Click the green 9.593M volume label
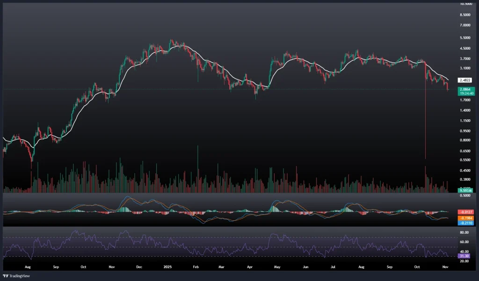 pos(465,191)
